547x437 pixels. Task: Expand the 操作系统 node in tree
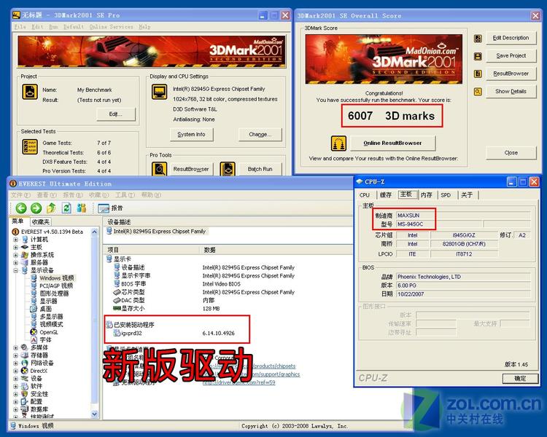pos(16,255)
